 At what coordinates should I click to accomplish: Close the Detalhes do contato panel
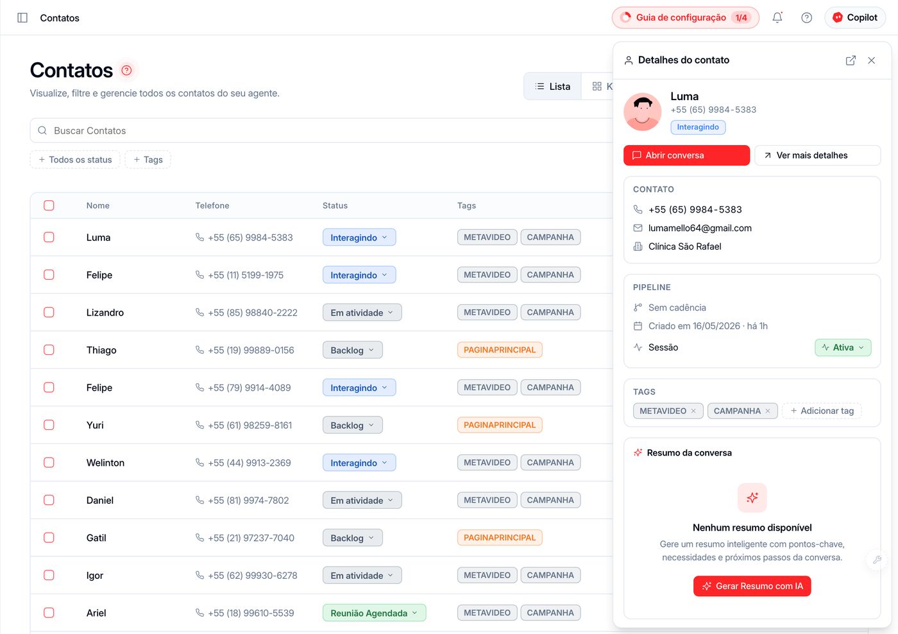[x=871, y=60]
